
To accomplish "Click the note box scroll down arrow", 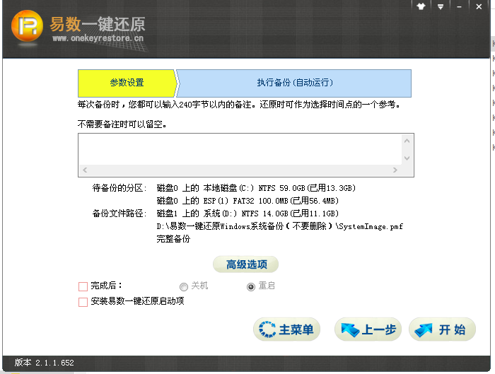I will pos(407,158).
